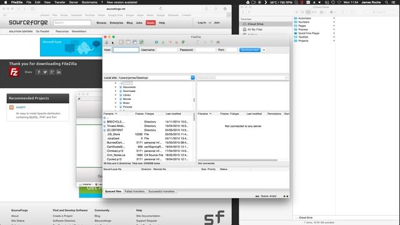Image resolution: width=400 pixels, height=225 pixels.
Task: Share on Twitter icon on SourceForge page
Action: [x=45, y=72]
